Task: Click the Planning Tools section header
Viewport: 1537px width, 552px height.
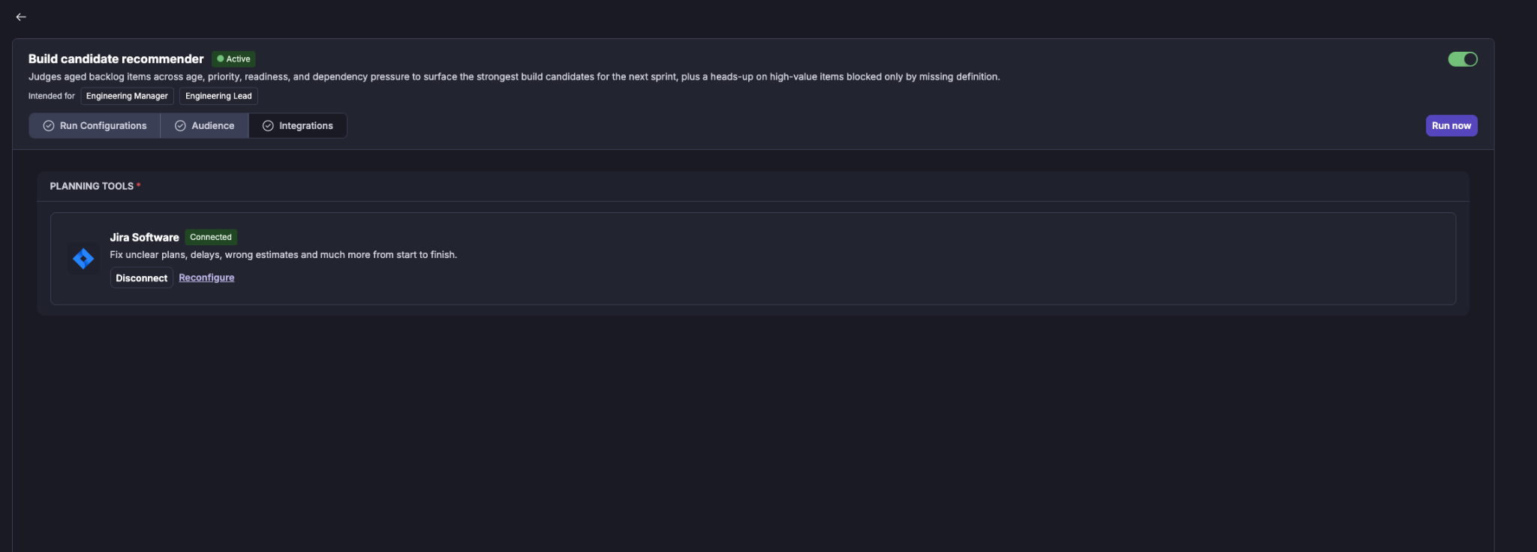Action: [92, 186]
